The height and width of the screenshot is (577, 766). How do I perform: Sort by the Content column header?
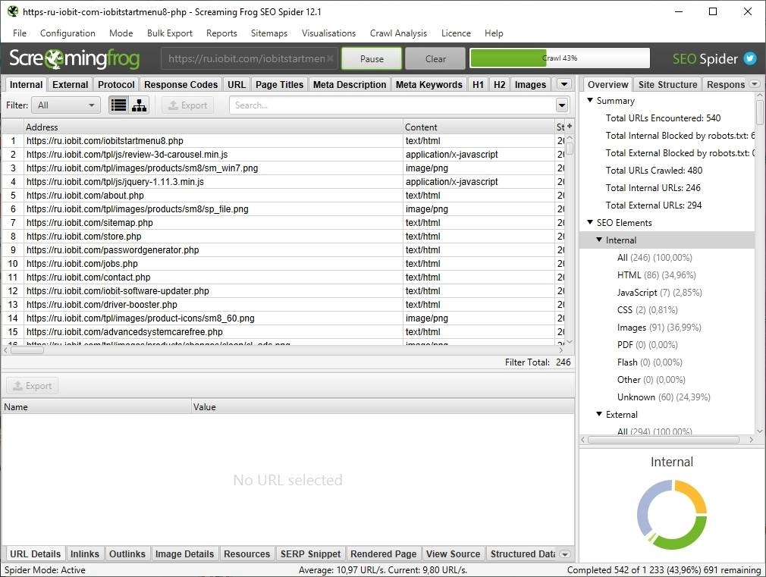point(479,127)
